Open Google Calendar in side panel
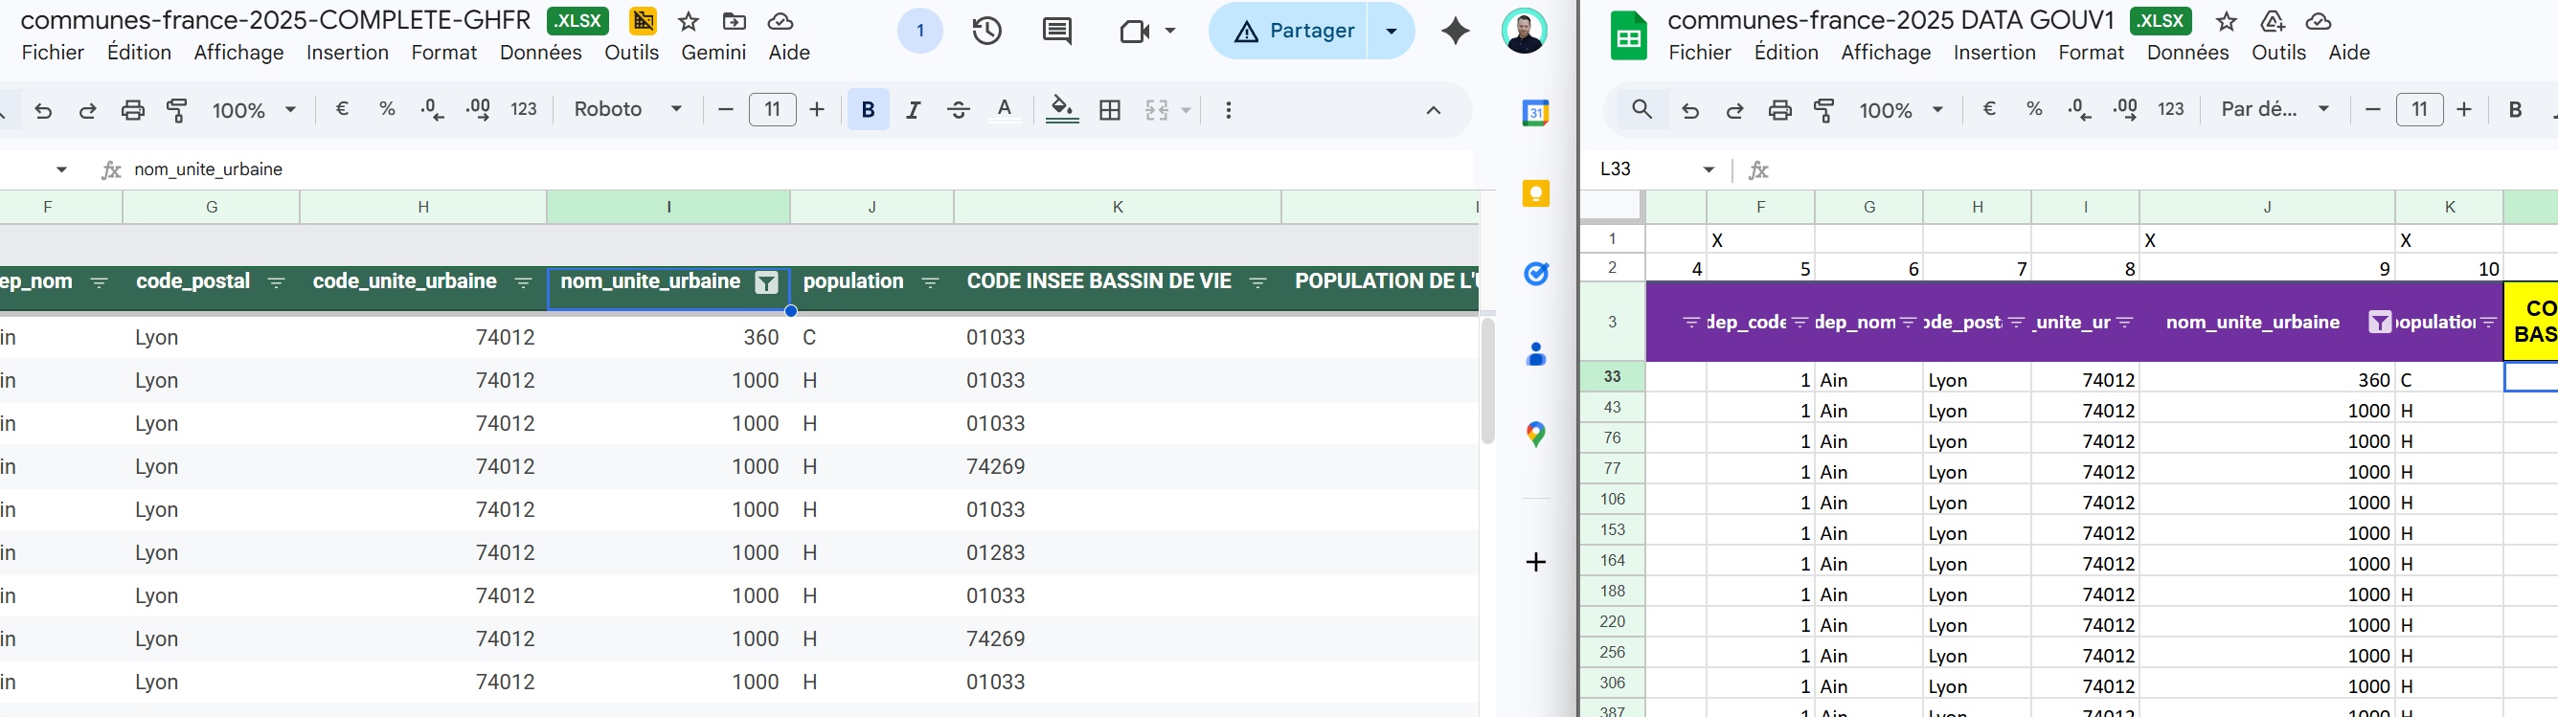The height and width of the screenshot is (717, 2558). point(1535,113)
